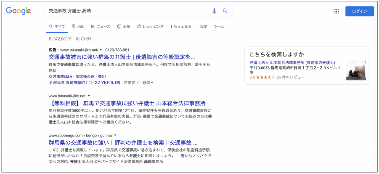Viewport: 379px width, 174px height.
Task: Click the magnifier search icon
Action: [225, 11]
